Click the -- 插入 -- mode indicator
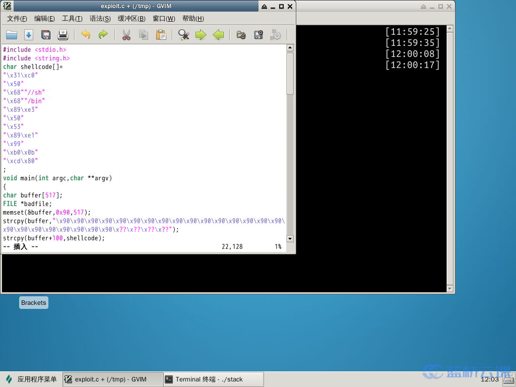Screen dimensions: 516x387 coord(20,246)
